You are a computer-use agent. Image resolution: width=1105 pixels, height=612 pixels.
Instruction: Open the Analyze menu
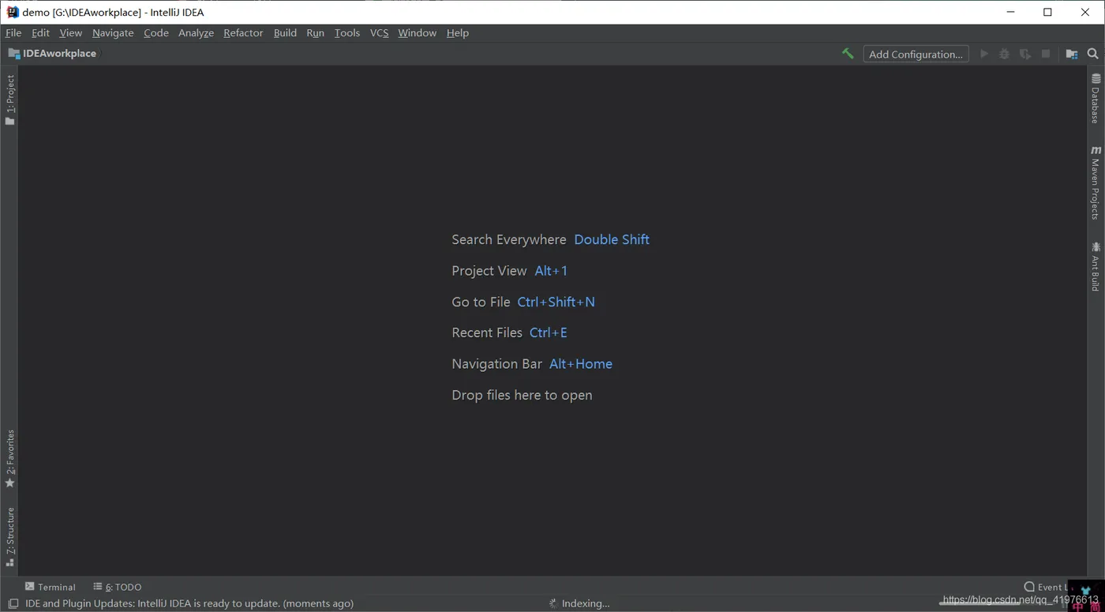click(196, 32)
